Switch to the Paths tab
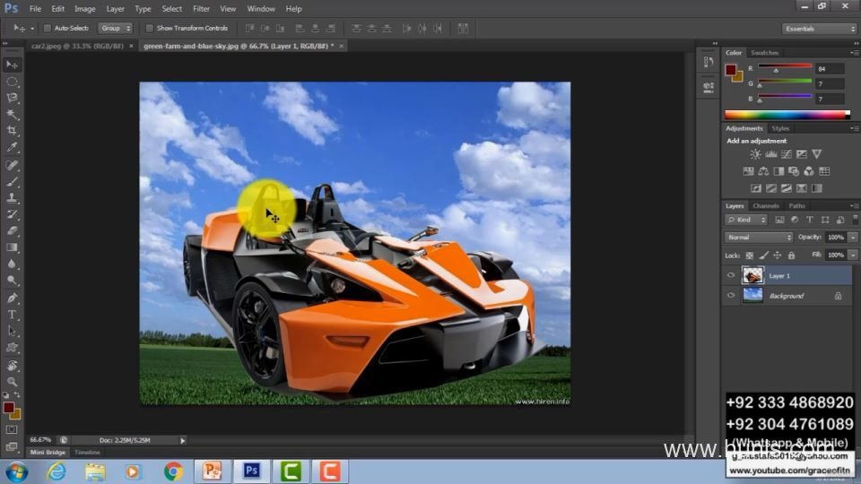Viewport: 861px width, 484px height. pos(796,206)
